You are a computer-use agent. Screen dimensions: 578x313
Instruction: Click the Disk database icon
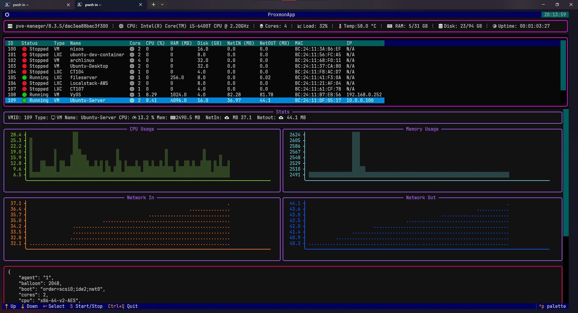pos(440,26)
